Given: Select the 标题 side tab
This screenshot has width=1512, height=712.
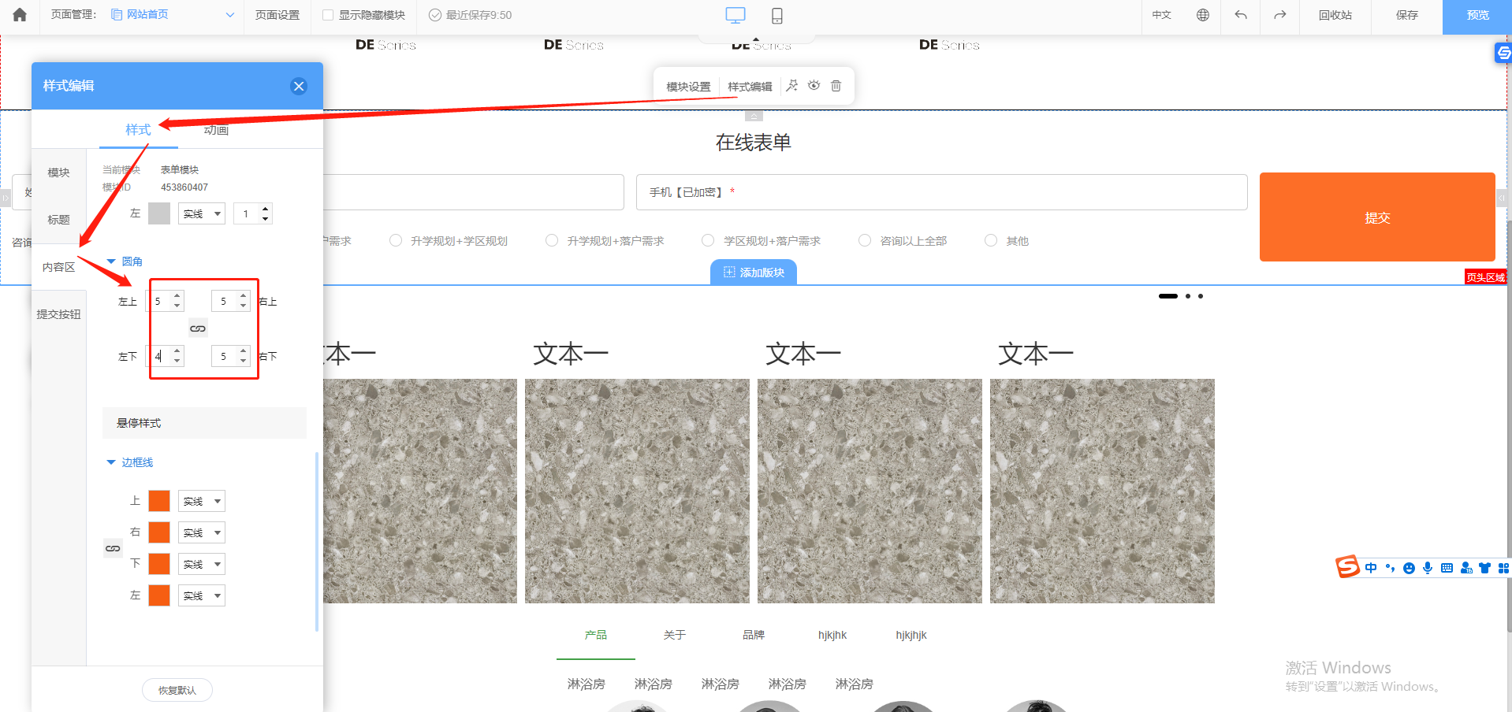Looking at the screenshot, I should 59,220.
